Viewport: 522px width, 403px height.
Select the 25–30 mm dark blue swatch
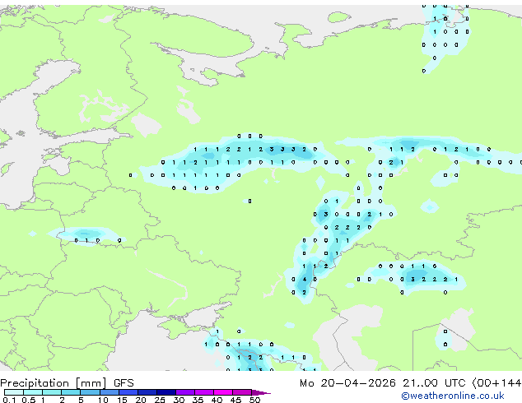pyautogui.click(x=165, y=392)
